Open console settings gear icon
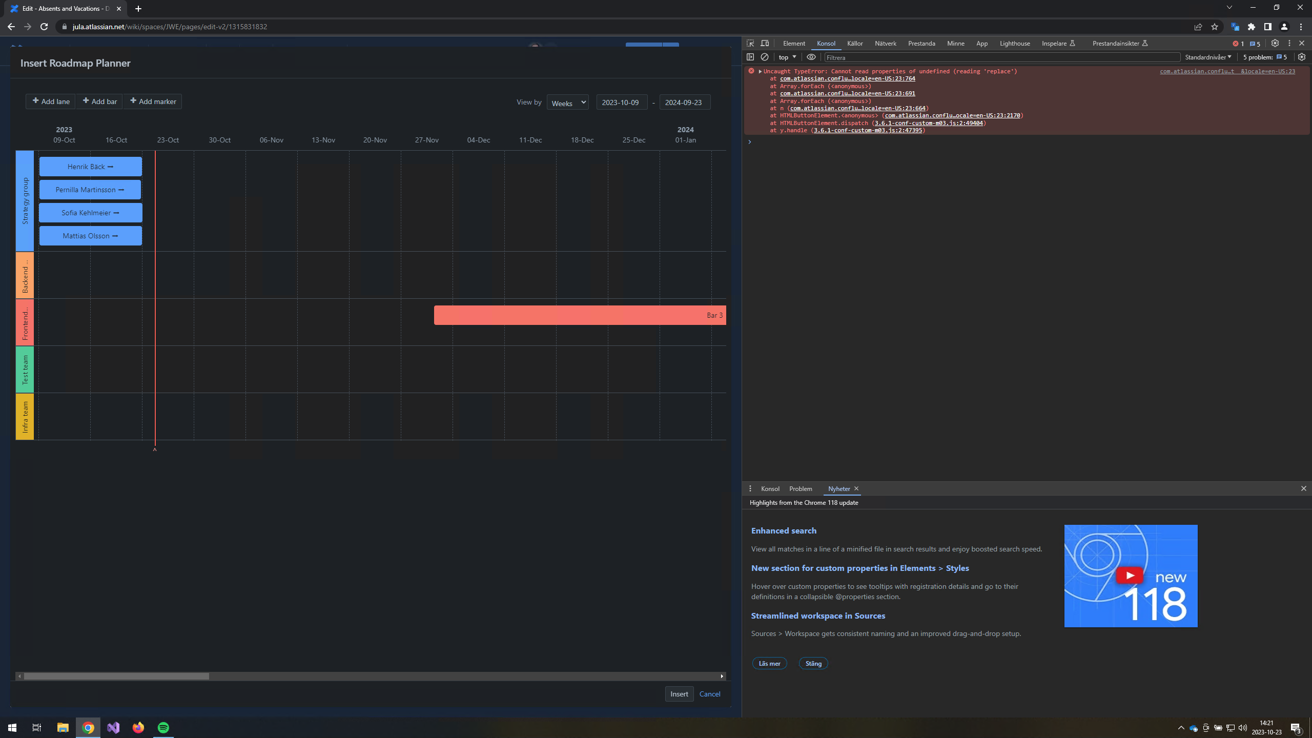Viewport: 1312px width, 738px height. tap(1302, 57)
